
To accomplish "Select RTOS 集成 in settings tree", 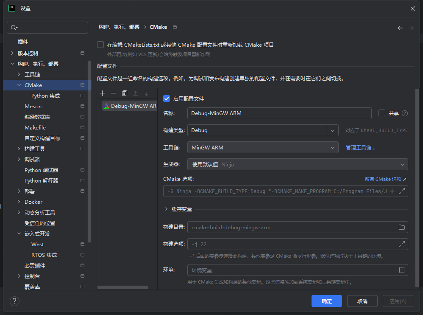I will tap(44, 255).
